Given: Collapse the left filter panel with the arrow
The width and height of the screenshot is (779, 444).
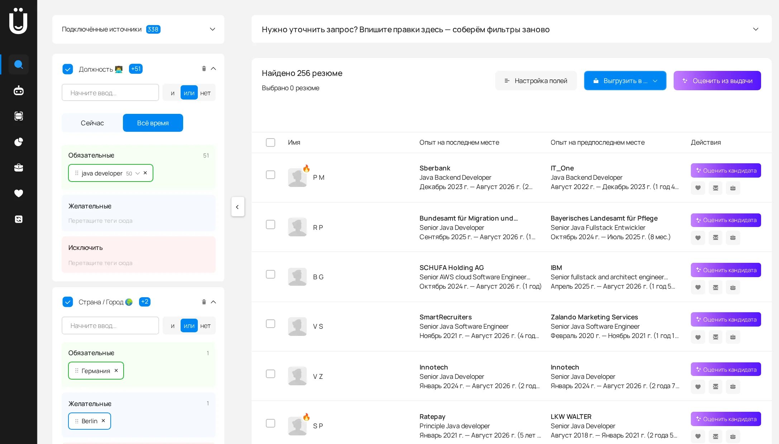Looking at the screenshot, I should pos(238,207).
